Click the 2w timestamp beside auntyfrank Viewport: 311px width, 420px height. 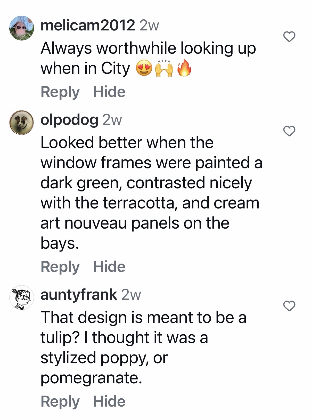coord(131,295)
